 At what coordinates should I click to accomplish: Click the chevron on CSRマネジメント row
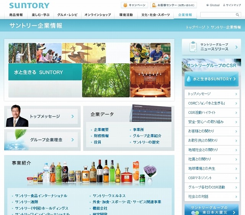[x=236, y=178]
